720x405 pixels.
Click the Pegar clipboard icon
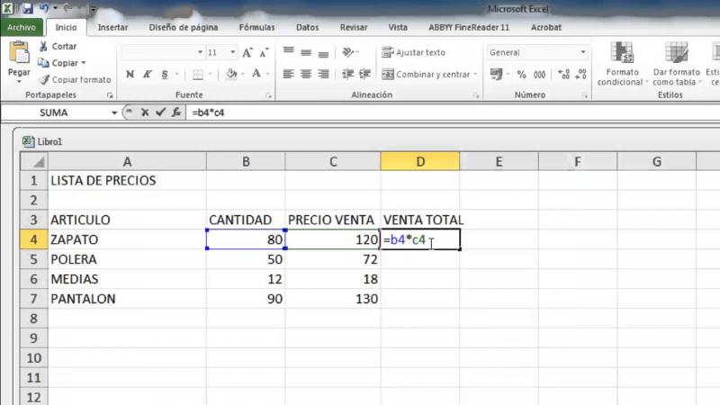tap(18, 57)
